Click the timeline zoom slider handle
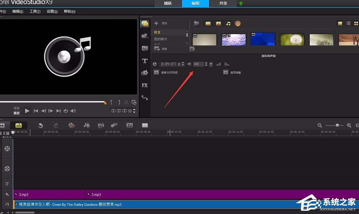359x214 pixels. 337,125
